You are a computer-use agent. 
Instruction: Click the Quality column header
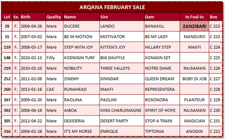pos(54,17)
